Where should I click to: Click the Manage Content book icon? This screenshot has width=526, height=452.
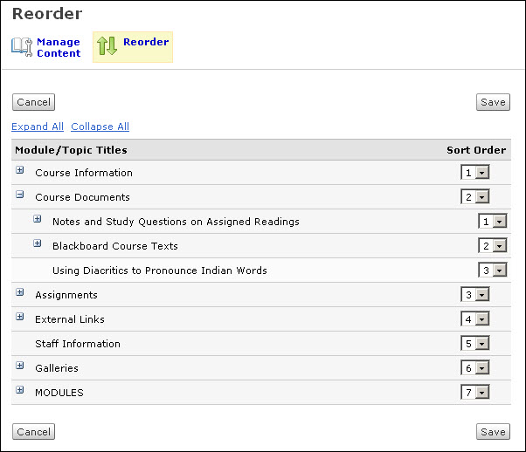pyautogui.click(x=22, y=47)
